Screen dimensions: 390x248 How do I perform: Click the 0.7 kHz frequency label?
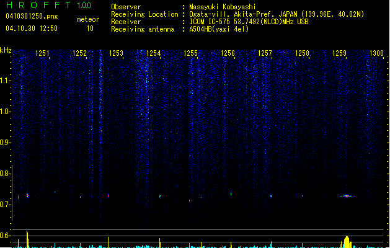click(6, 205)
